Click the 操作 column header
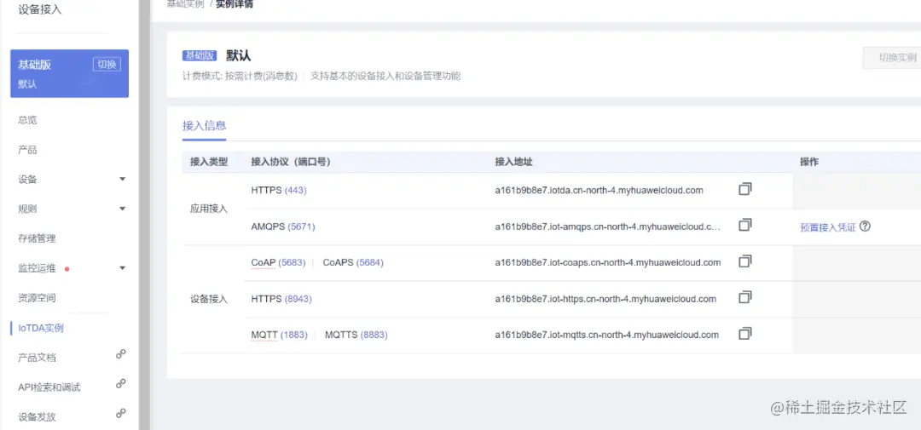 pos(808,162)
